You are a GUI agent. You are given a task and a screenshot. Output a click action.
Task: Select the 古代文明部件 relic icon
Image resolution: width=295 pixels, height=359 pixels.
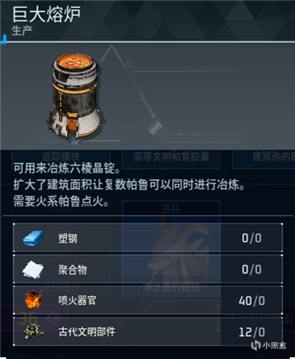(x=33, y=332)
